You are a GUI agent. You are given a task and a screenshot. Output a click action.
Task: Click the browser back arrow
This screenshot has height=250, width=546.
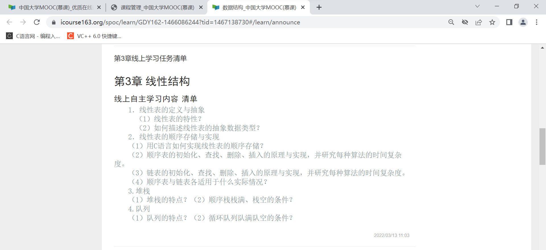(x=9, y=22)
